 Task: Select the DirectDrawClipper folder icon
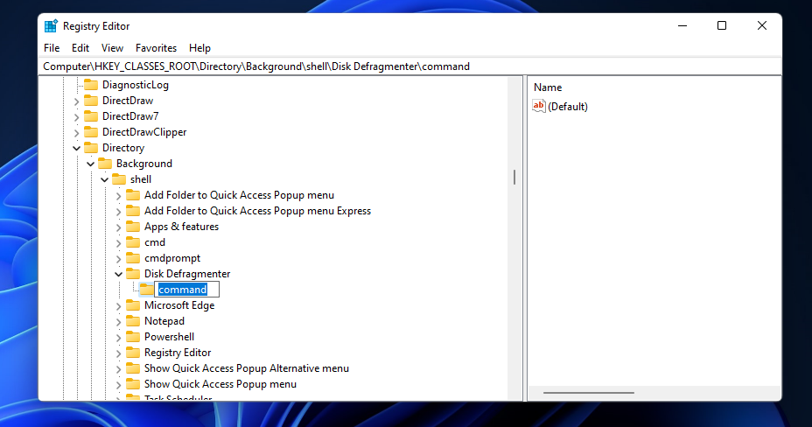[91, 132]
